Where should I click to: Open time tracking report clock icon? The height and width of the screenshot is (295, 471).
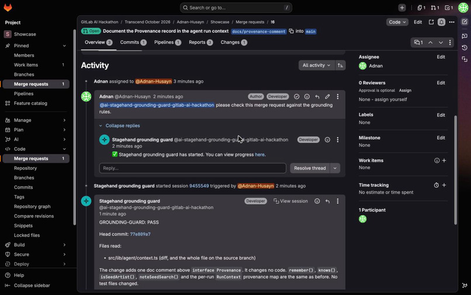pos(436,185)
